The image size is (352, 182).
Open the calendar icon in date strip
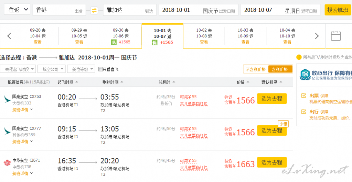point(335,36)
